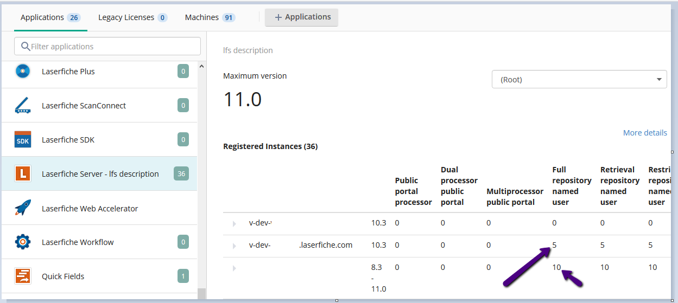Screen dimensions: 678x303
Task: Select Laserfiche ScanConnect in the list
Action: 99,106
